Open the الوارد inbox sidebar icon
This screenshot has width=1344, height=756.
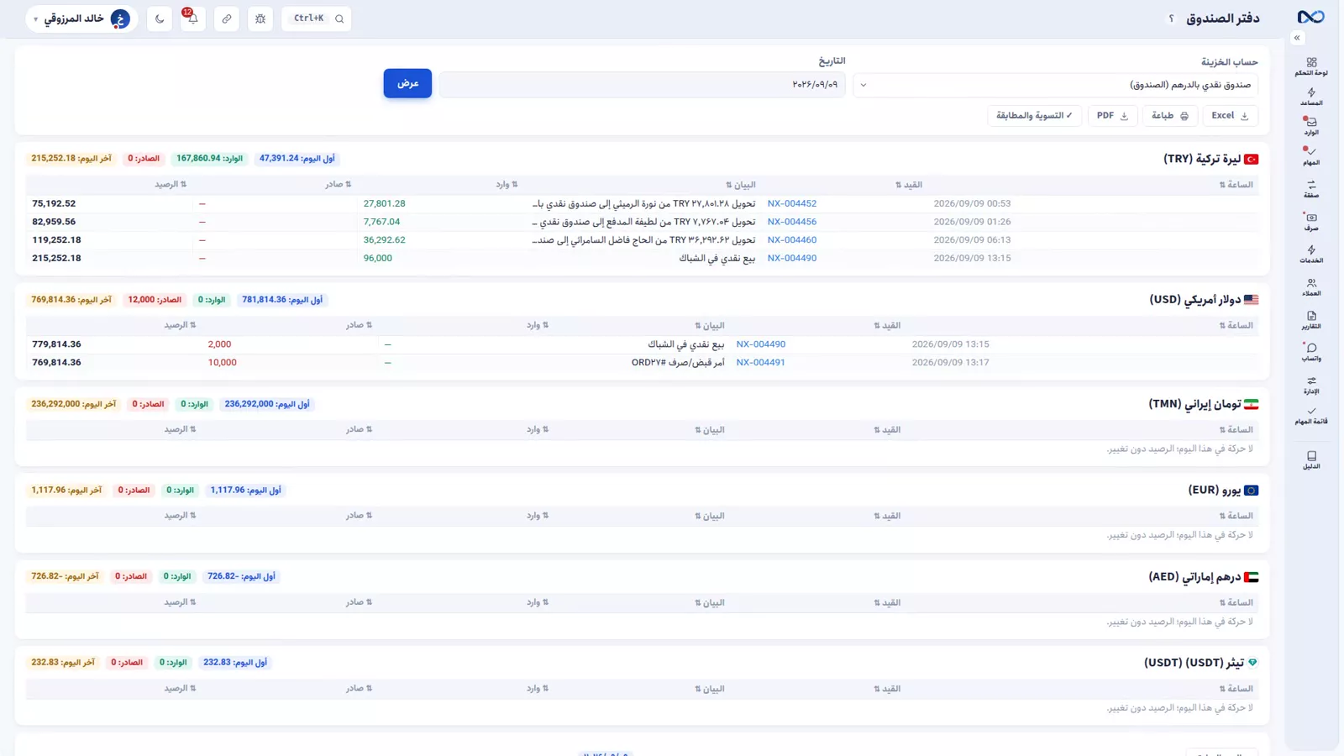(x=1311, y=127)
